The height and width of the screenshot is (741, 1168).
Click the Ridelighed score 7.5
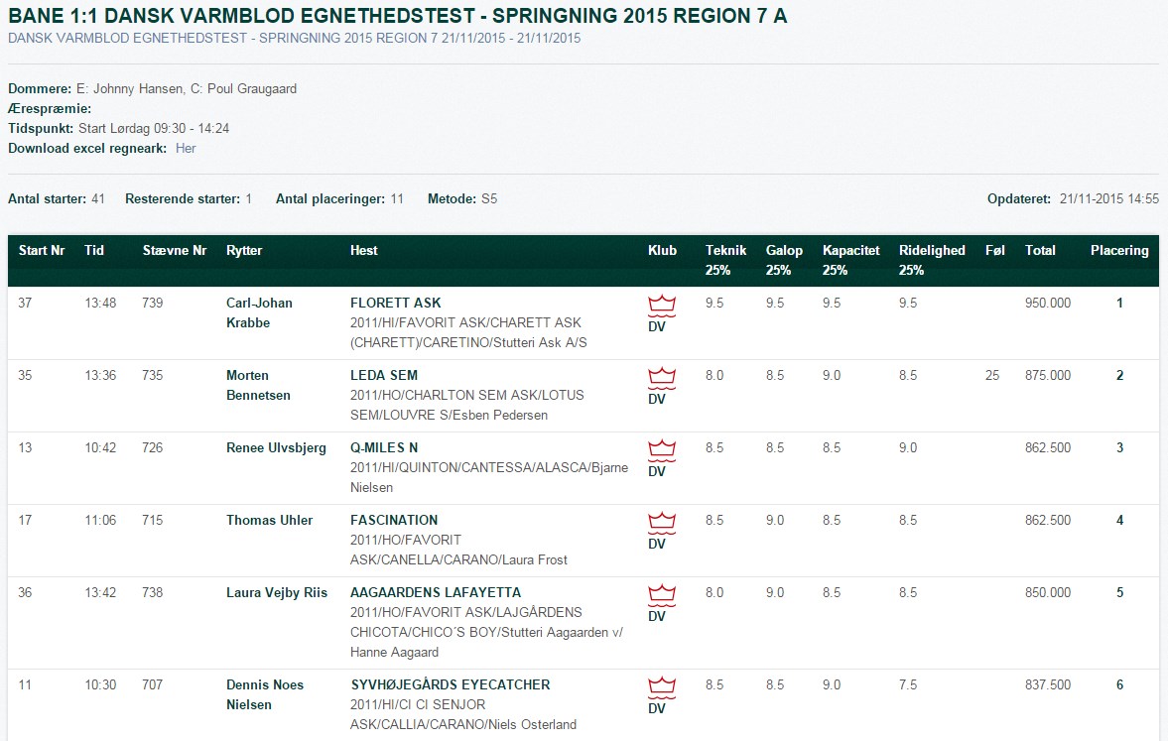907,685
